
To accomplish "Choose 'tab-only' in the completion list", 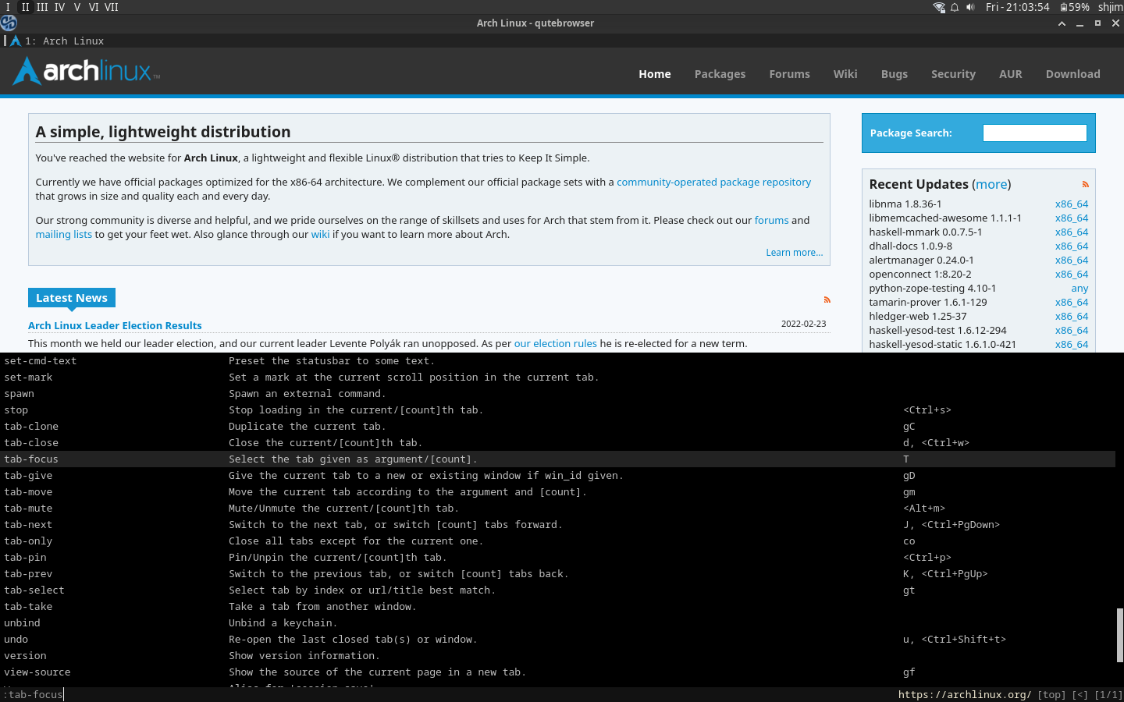I will pyautogui.click(x=557, y=541).
